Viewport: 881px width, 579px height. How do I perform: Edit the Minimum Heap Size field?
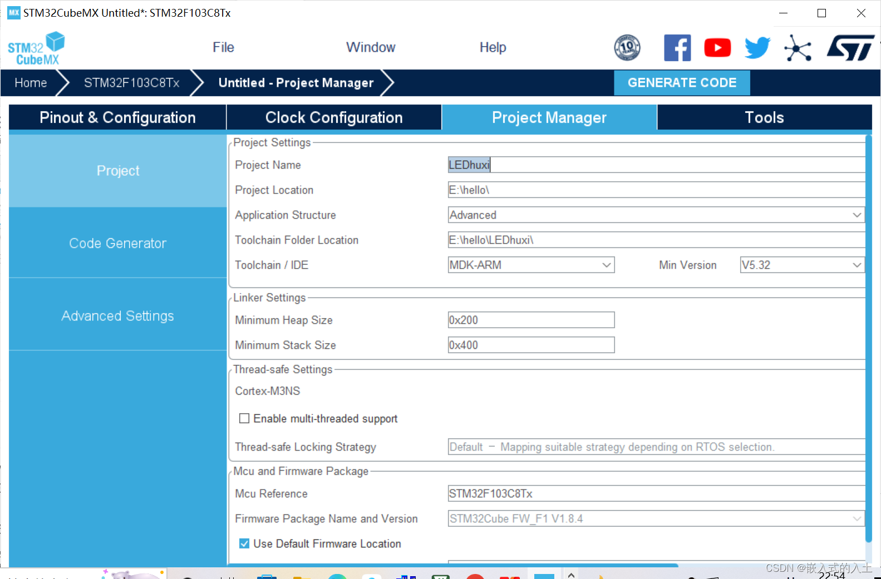[x=531, y=320]
